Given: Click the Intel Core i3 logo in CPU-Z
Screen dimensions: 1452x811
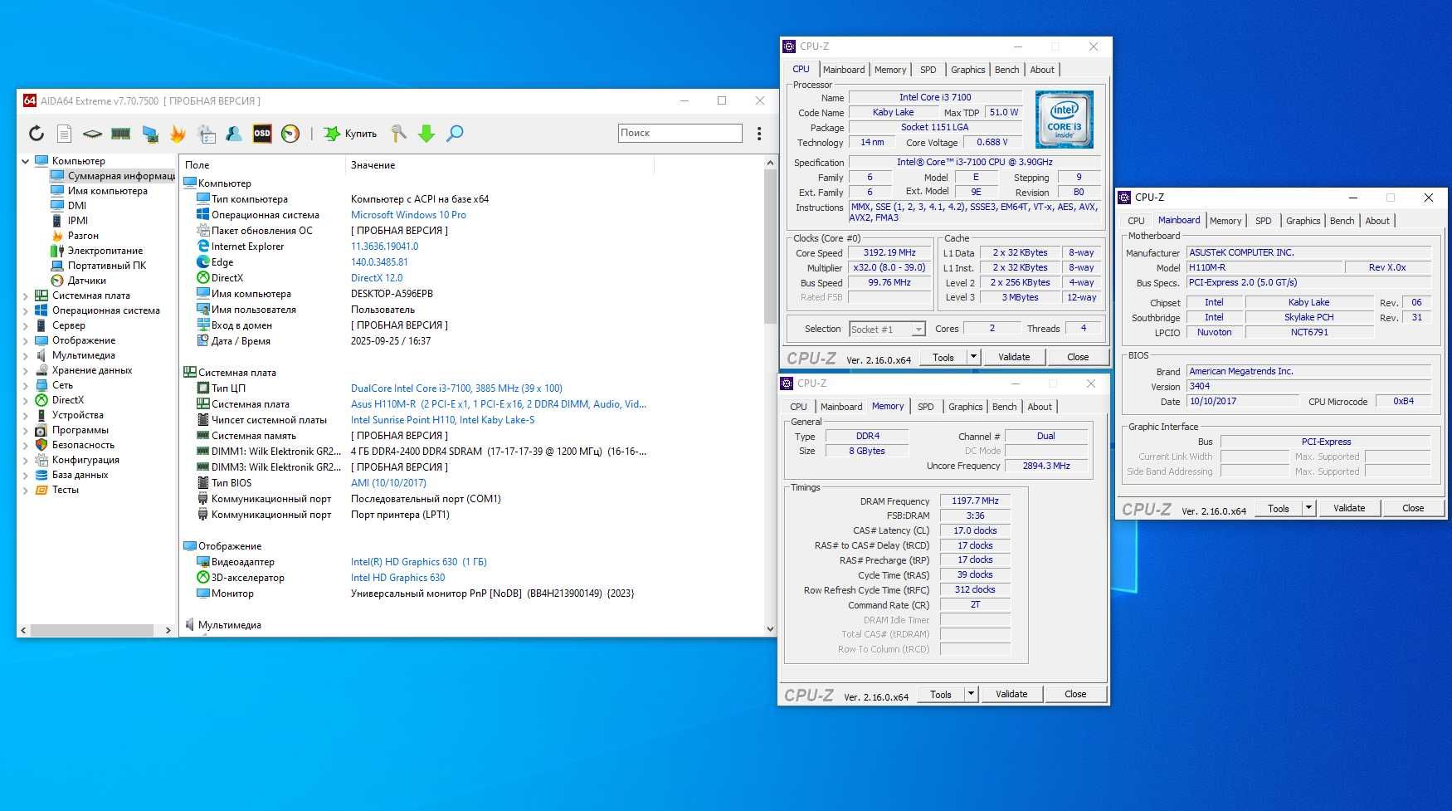Looking at the screenshot, I should click(1065, 120).
